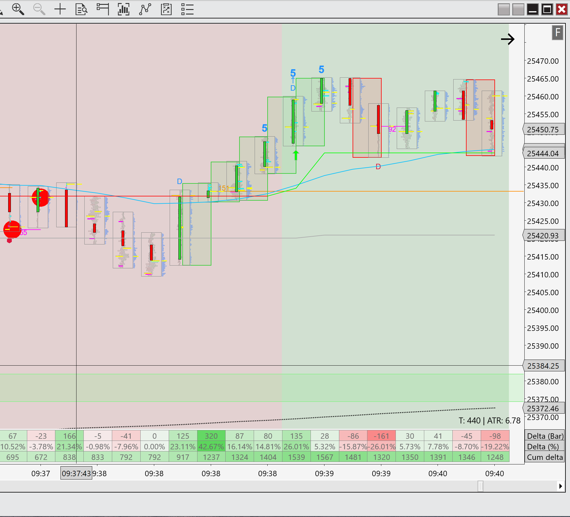Click the 320 delta bar cell

click(211, 436)
